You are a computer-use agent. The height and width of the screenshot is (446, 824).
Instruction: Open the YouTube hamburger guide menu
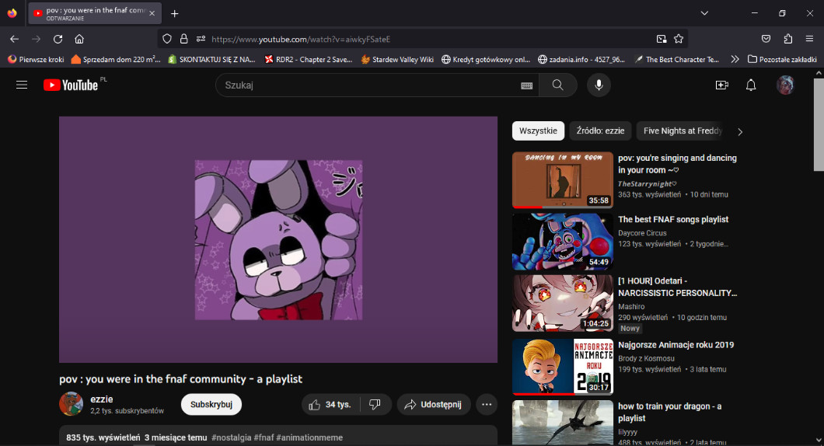(x=22, y=85)
